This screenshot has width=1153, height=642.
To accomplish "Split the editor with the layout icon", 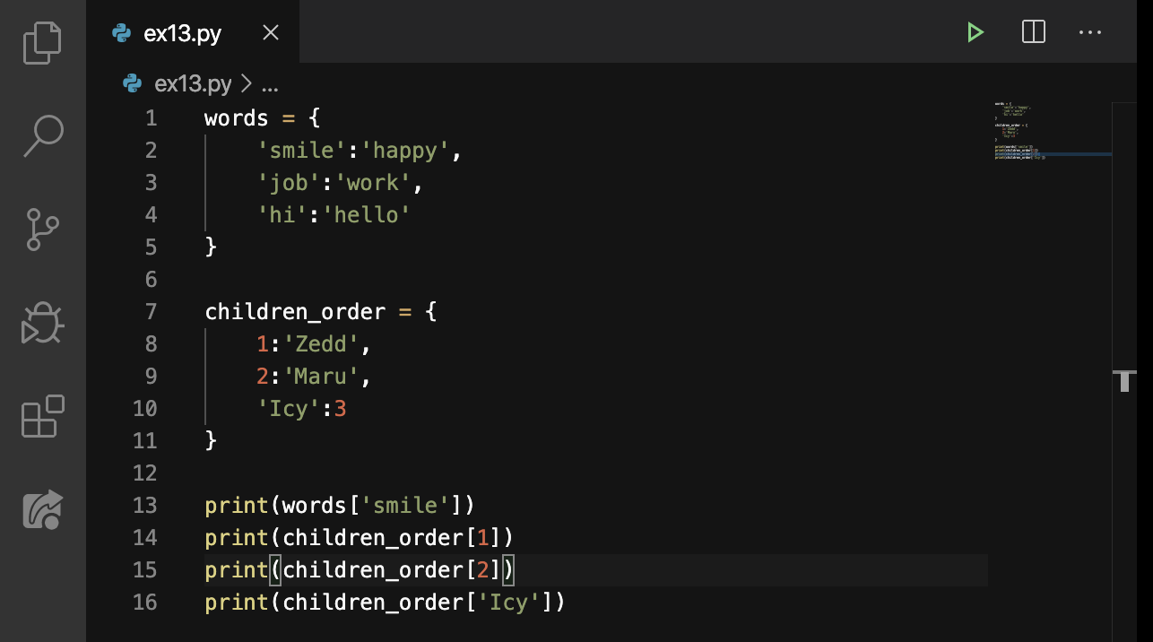I will tap(1033, 33).
